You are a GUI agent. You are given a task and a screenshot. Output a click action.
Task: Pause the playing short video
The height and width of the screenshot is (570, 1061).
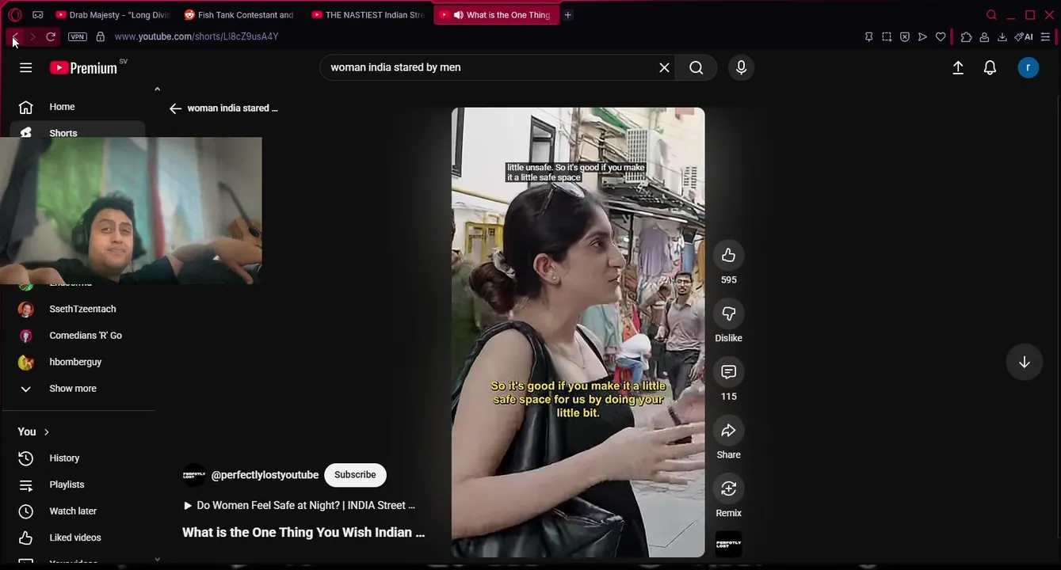578,332
